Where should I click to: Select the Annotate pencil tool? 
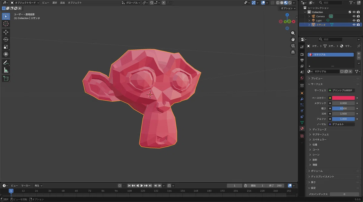[x=6, y=63]
